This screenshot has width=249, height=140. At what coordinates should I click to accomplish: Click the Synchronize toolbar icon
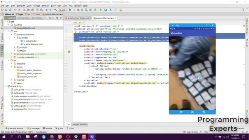click(x=10, y=10)
